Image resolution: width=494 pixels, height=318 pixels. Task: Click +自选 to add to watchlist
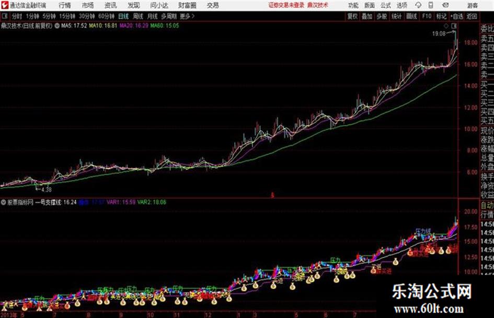tap(457, 16)
